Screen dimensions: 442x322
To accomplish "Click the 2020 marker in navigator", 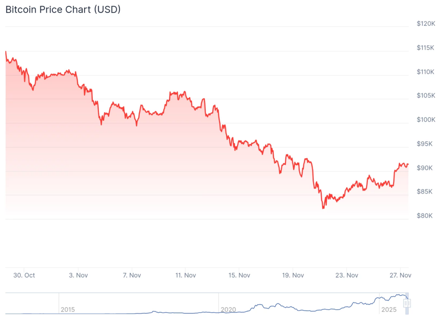I will [228, 309].
